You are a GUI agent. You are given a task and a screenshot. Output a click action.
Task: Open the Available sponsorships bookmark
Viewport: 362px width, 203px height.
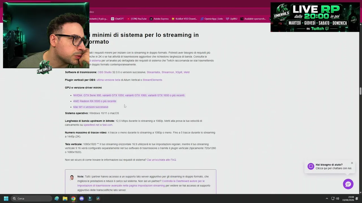(x=253, y=19)
